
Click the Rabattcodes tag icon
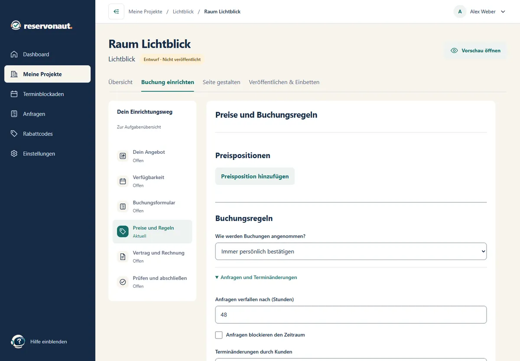pyautogui.click(x=14, y=133)
